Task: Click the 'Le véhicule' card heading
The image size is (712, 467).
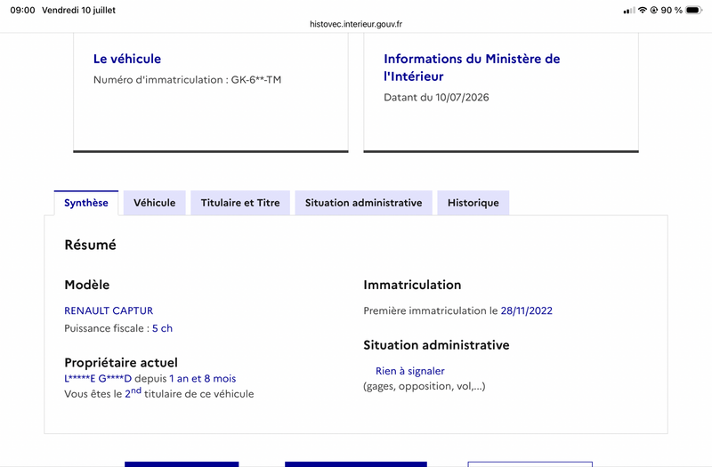Action: [x=127, y=59]
